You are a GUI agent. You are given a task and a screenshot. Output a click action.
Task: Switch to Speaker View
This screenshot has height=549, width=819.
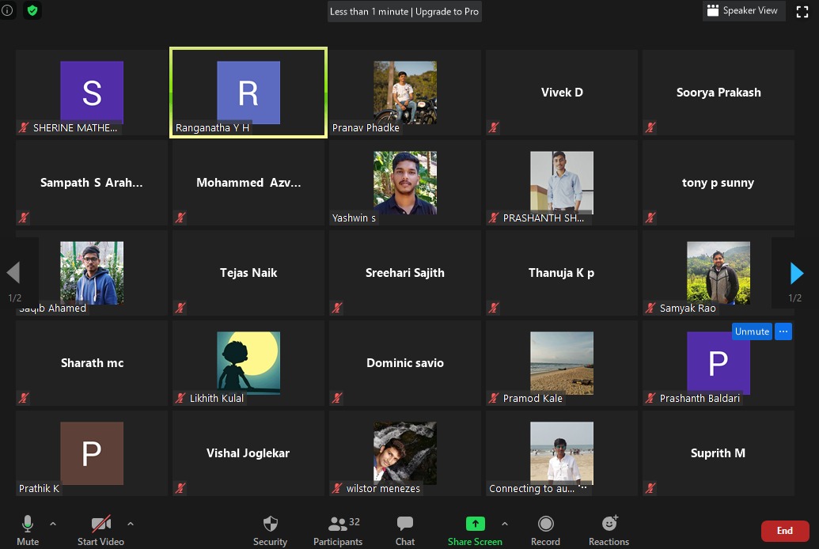742,11
